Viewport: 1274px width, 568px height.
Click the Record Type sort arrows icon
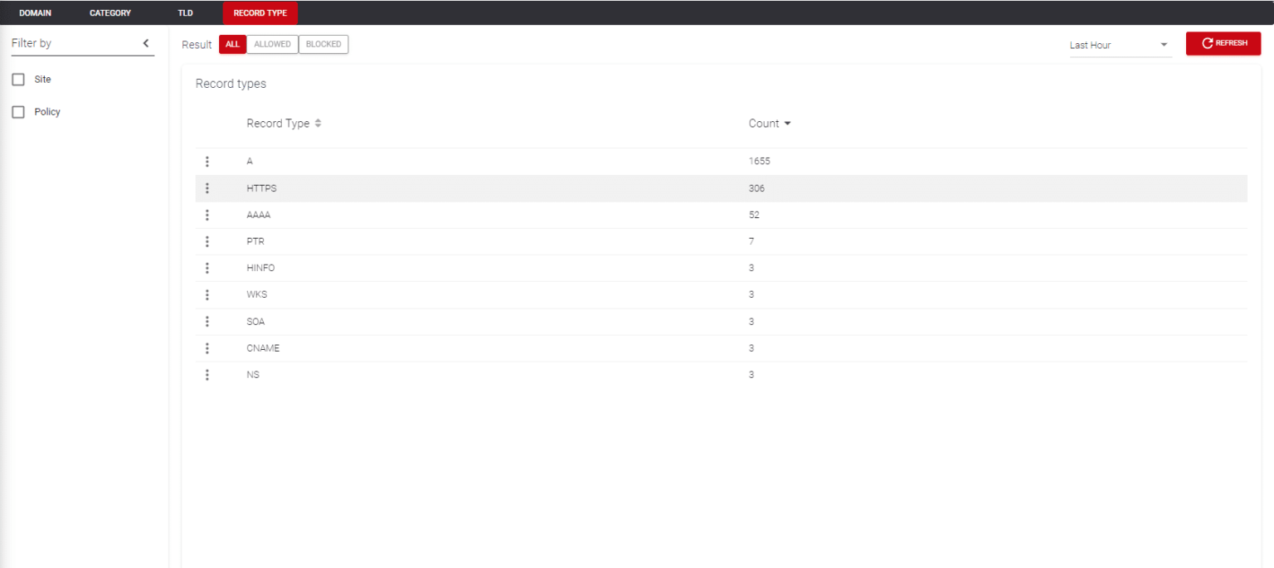pos(319,123)
